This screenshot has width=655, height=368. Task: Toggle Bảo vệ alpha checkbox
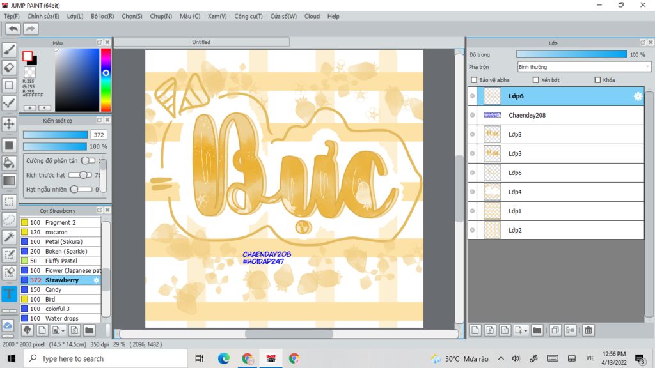coord(474,80)
